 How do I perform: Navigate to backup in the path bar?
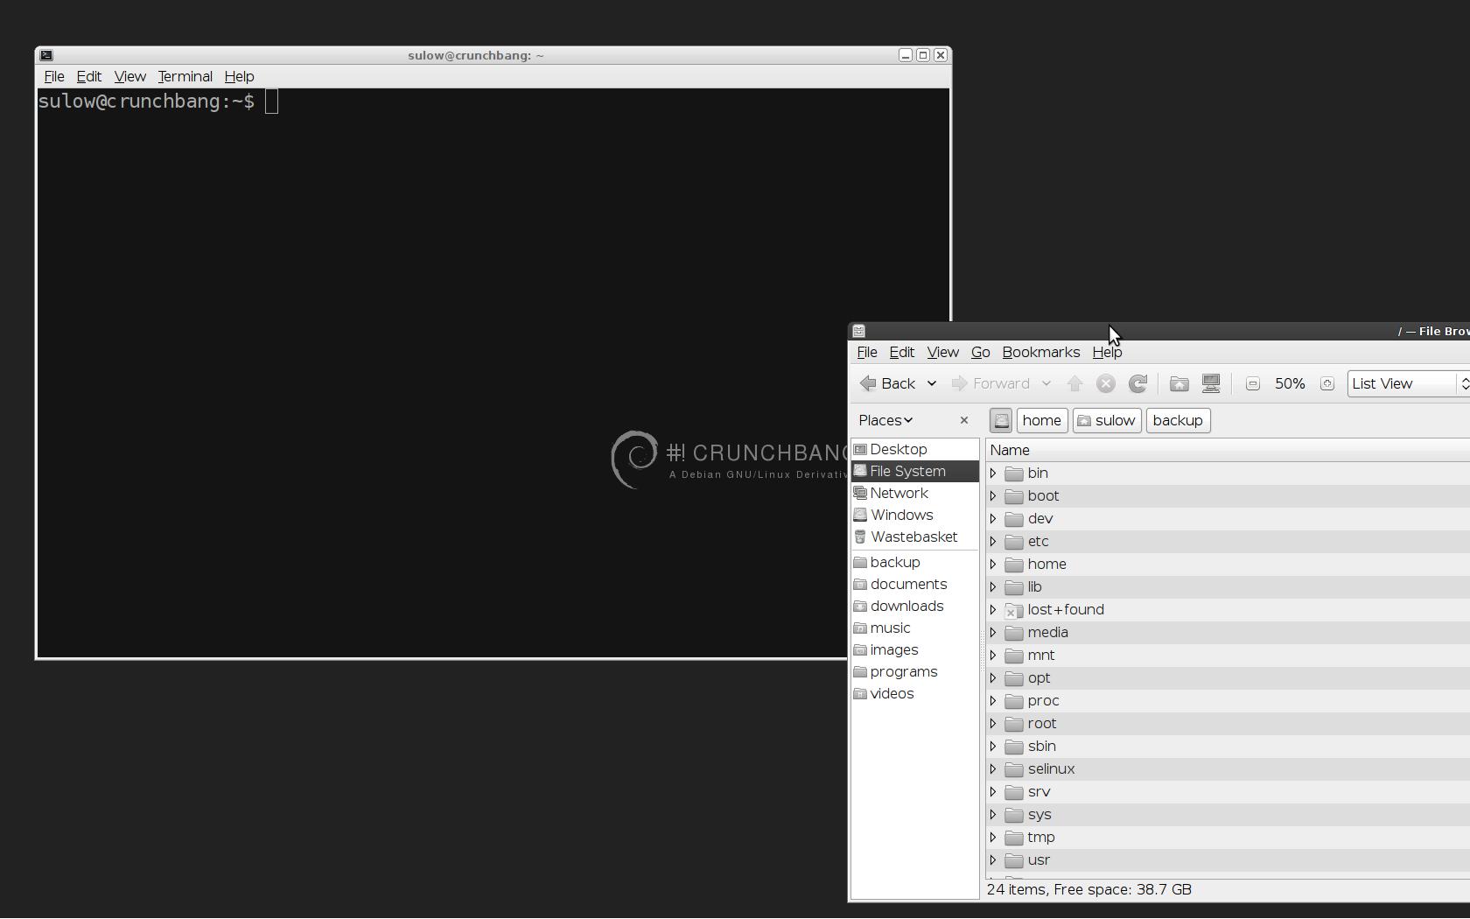coord(1178,420)
